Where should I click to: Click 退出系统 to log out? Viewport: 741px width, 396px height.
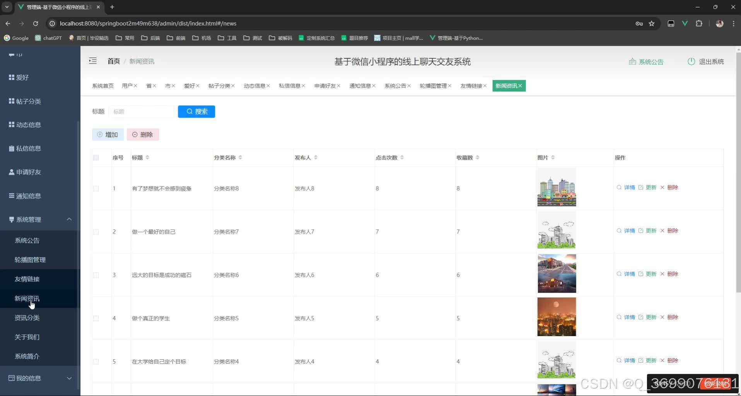(711, 61)
